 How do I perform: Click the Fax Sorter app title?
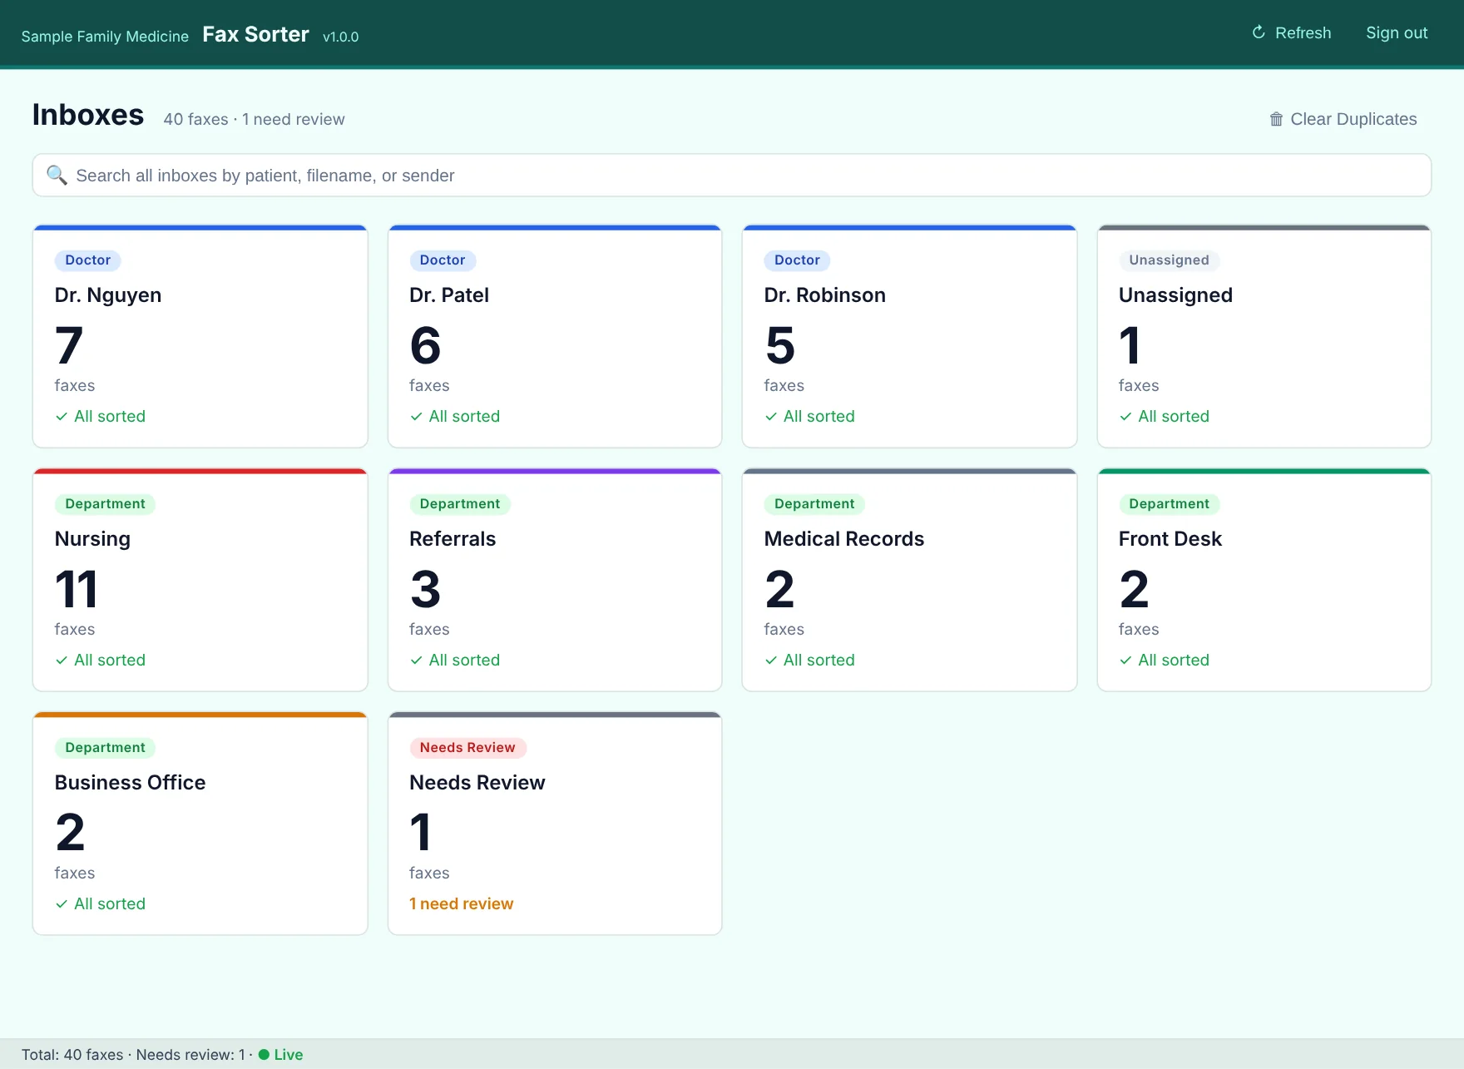255,34
